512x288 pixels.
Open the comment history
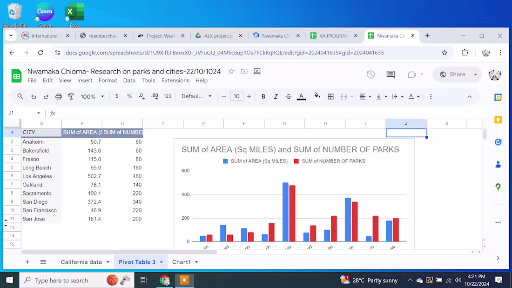pos(390,74)
